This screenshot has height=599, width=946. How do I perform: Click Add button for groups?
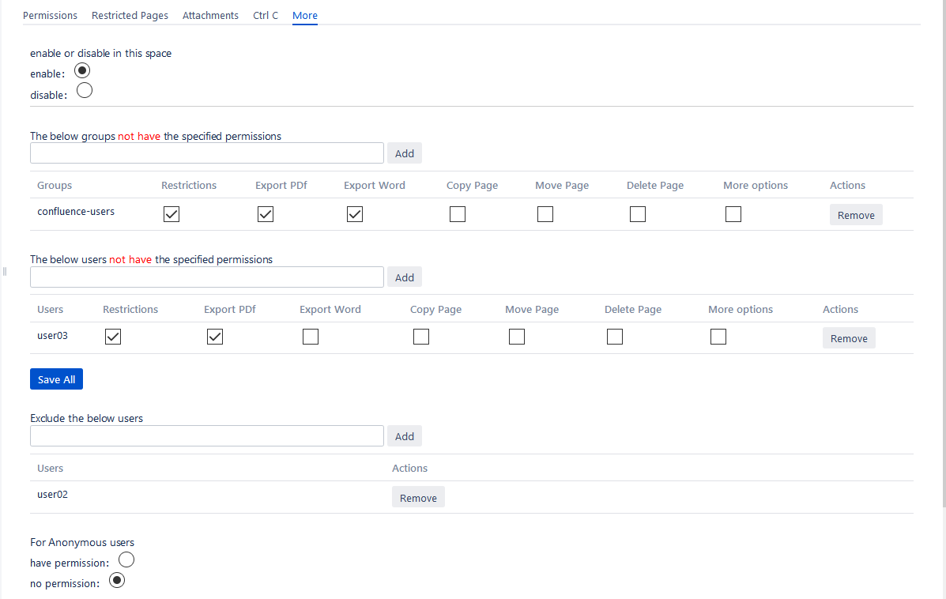(404, 153)
